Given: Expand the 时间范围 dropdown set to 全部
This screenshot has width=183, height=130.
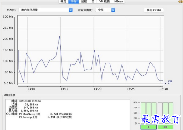Looking at the screenshot, I should click(105, 10).
